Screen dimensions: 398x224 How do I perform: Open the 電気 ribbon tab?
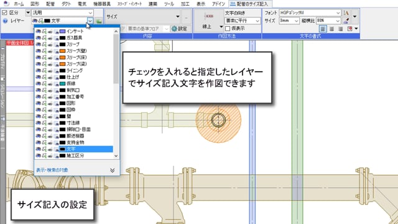81,4
